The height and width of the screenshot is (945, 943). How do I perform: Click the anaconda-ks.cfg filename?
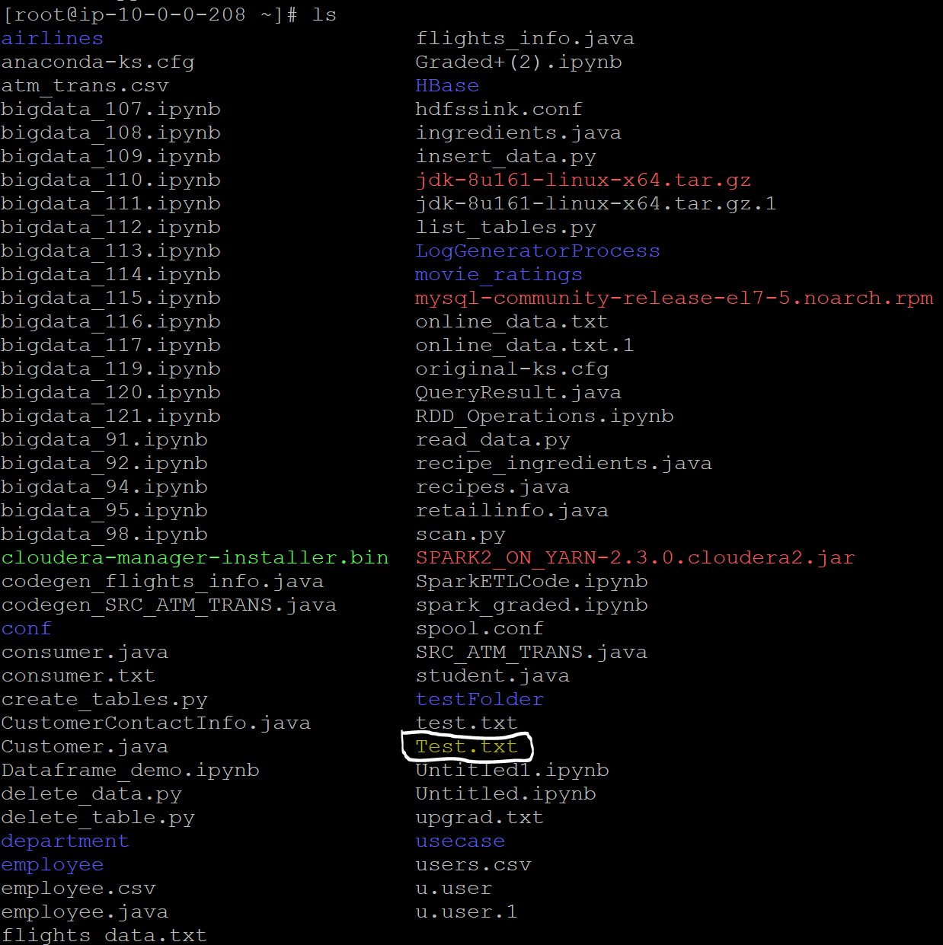coord(98,62)
